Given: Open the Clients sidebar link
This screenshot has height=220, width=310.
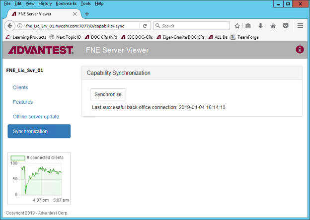Looking at the screenshot, I should [20, 87].
